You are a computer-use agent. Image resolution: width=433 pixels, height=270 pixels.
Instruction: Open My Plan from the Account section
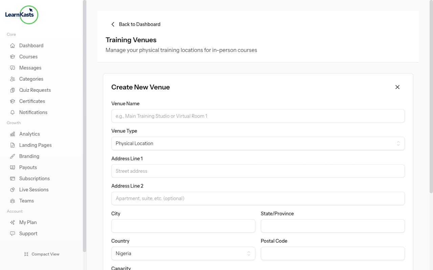[x=27, y=222]
